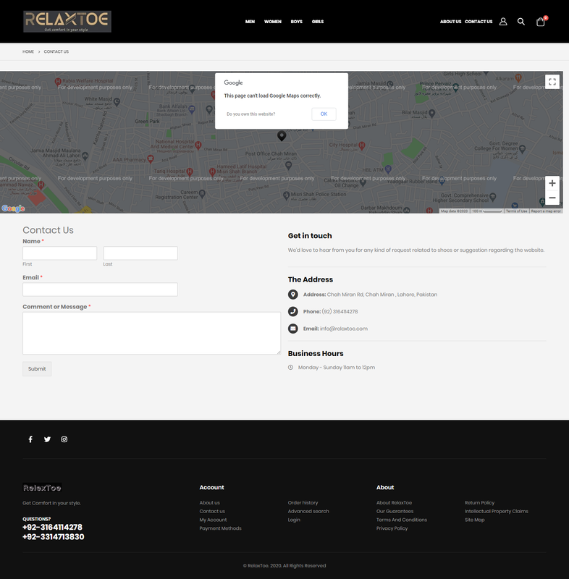
Task: Go to ABOUT US in header
Action: 450,22
